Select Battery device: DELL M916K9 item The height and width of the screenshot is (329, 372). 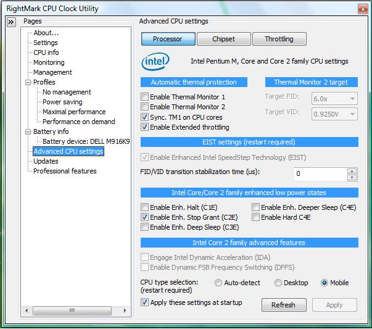coord(86,141)
